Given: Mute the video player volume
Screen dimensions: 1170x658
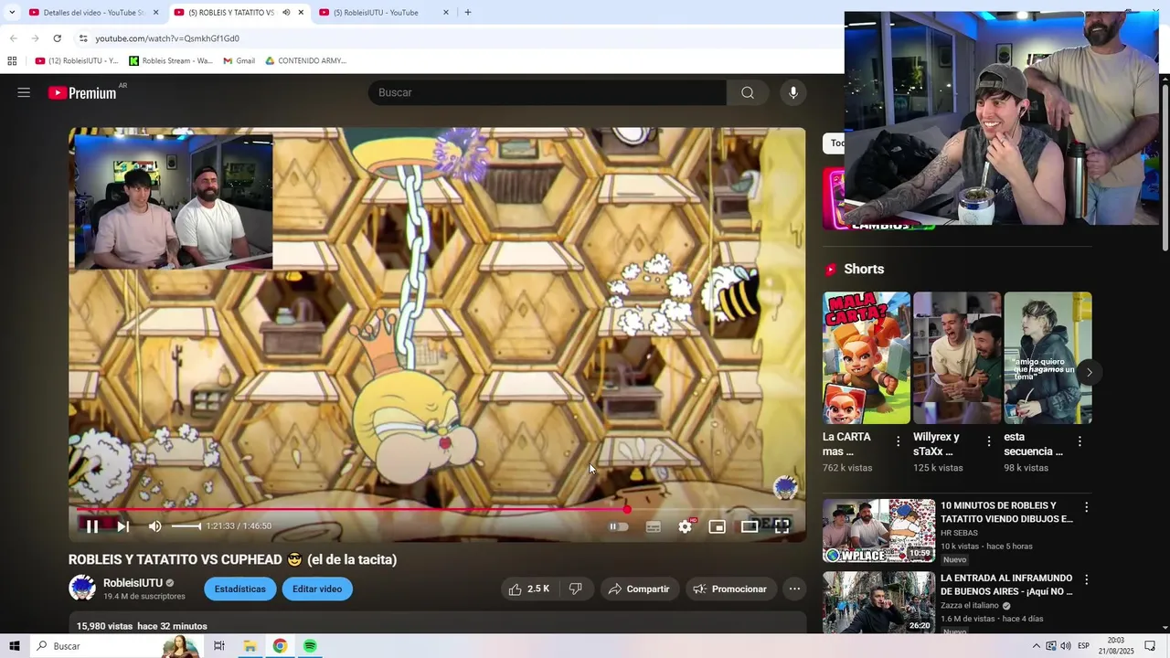Looking at the screenshot, I should (x=155, y=526).
